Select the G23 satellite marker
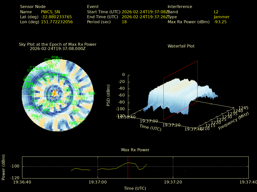This screenshot has width=257, height=192. pos(47,84)
